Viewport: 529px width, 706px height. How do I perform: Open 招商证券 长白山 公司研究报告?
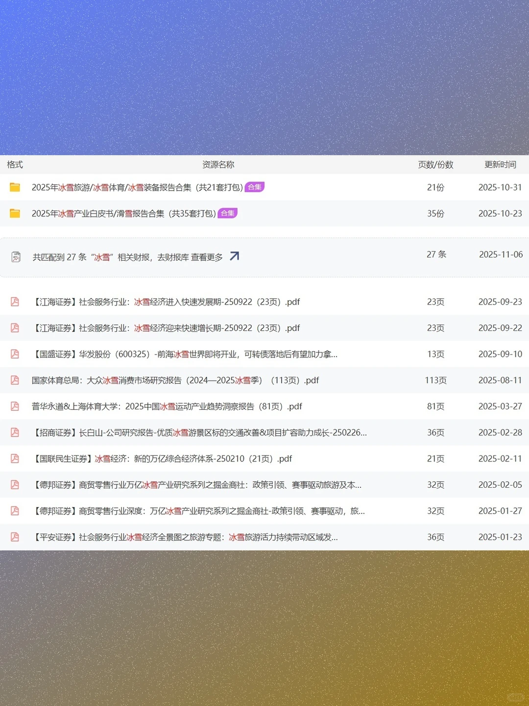click(x=199, y=432)
